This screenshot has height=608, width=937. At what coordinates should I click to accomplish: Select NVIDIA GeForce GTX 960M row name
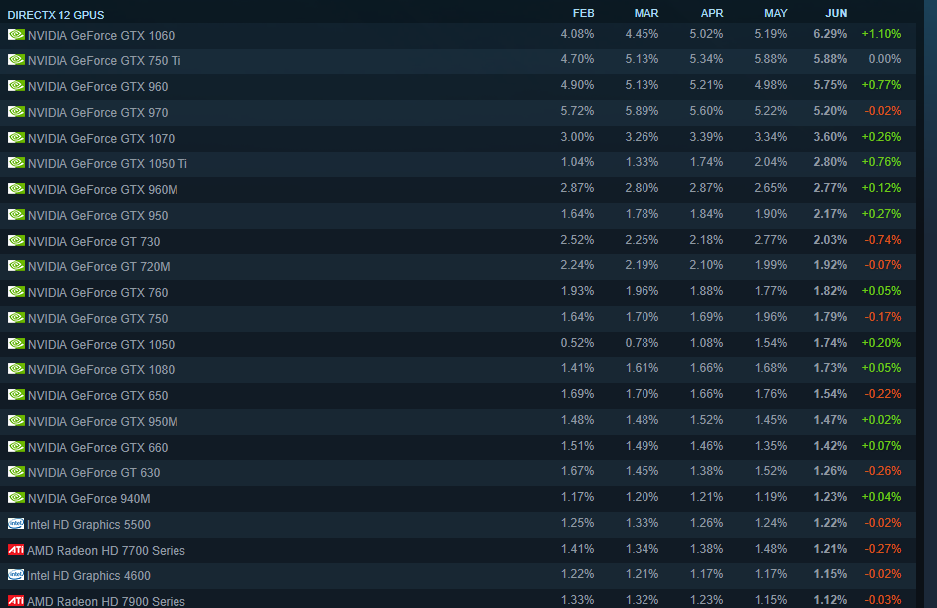pos(102,189)
